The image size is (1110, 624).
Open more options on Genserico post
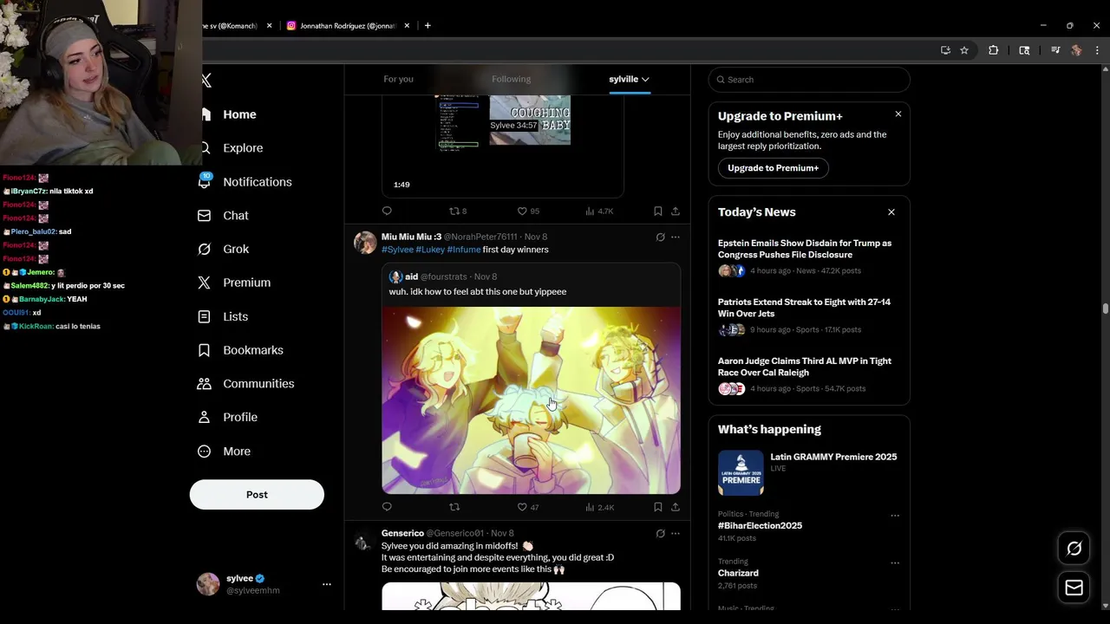675,534
